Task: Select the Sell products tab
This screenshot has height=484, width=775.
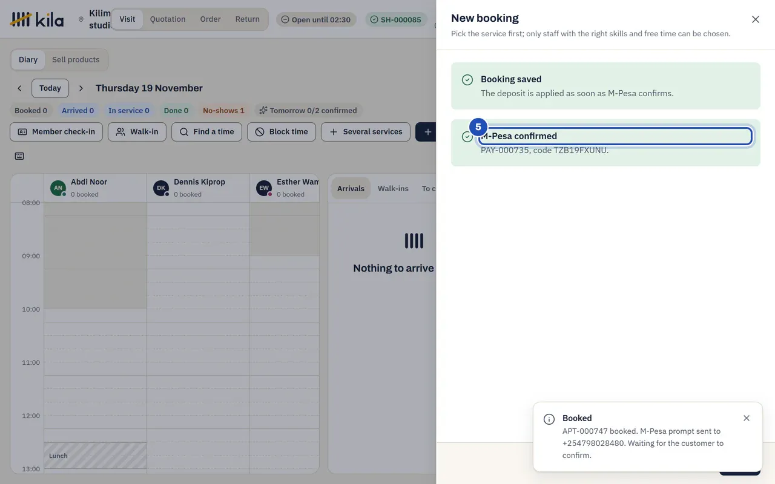Action: pyautogui.click(x=76, y=60)
